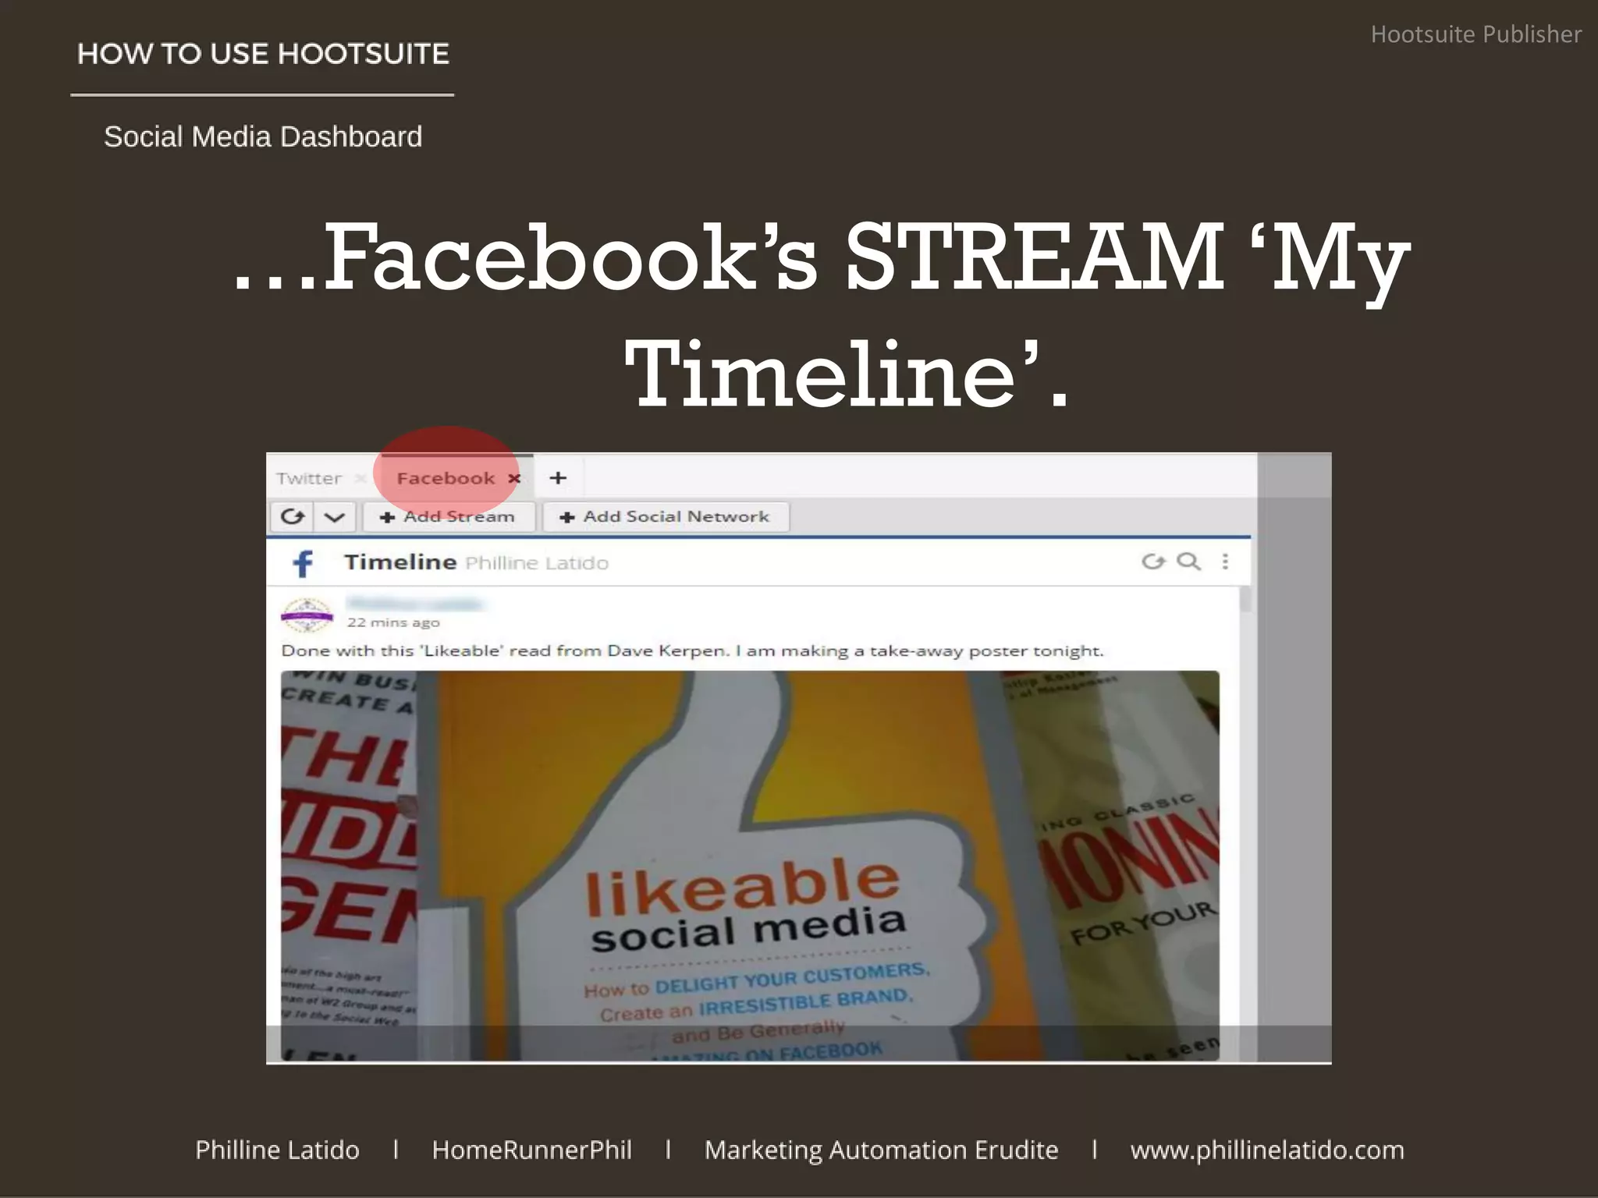The width and height of the screenshot is (1598, 1198).
Task: Click the Add Social Network button
Action: tap(666, 516)
